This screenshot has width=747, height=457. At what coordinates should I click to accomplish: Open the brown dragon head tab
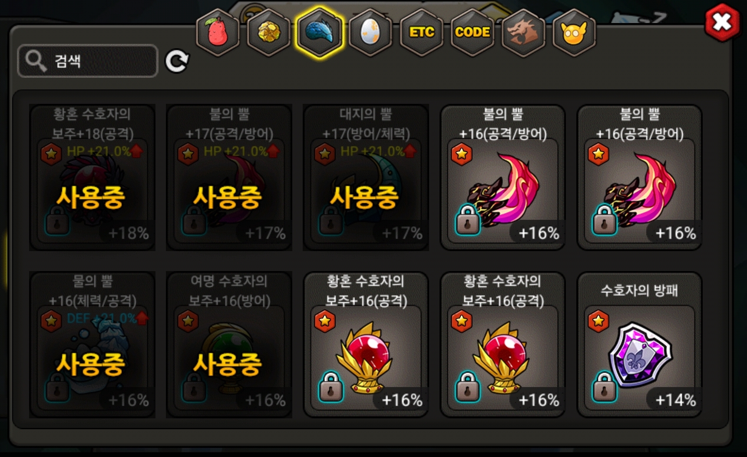[x=523, y=33]
